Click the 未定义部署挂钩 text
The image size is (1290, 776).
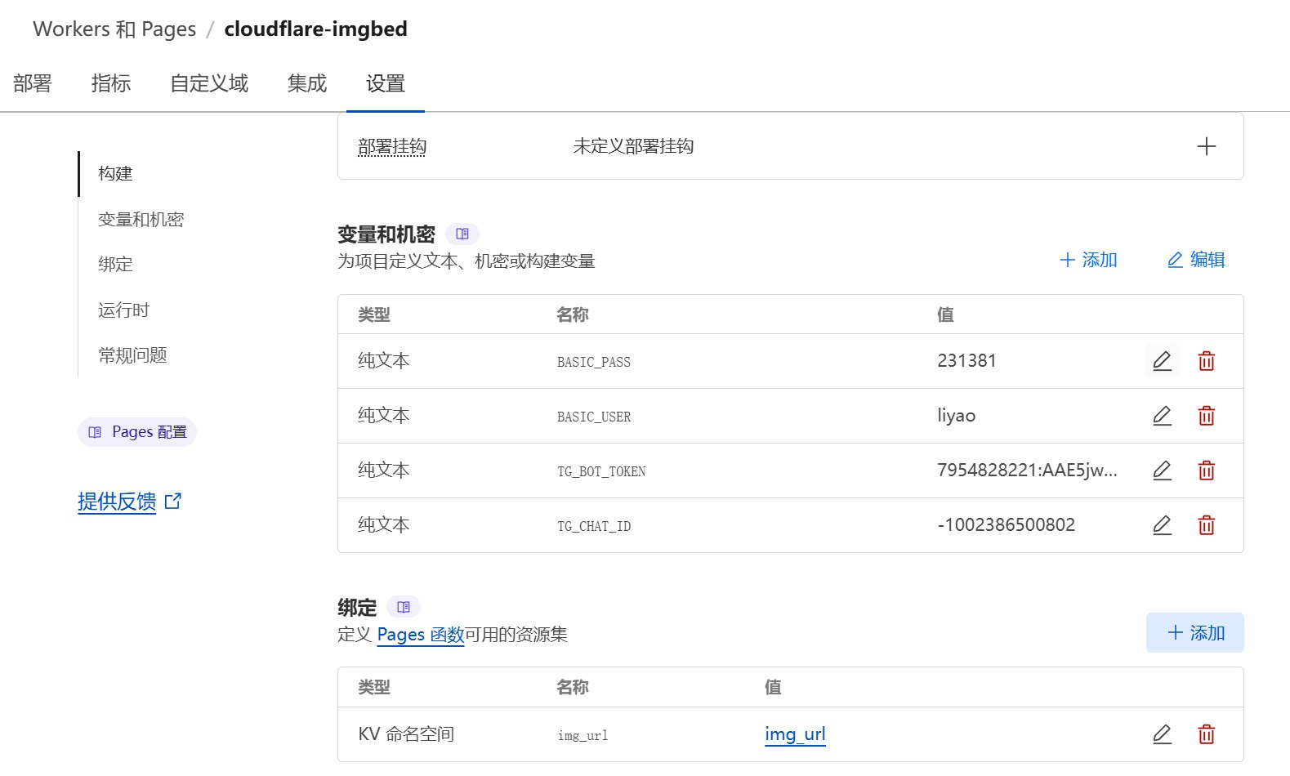pyautogui.click(x=633, y=146)
